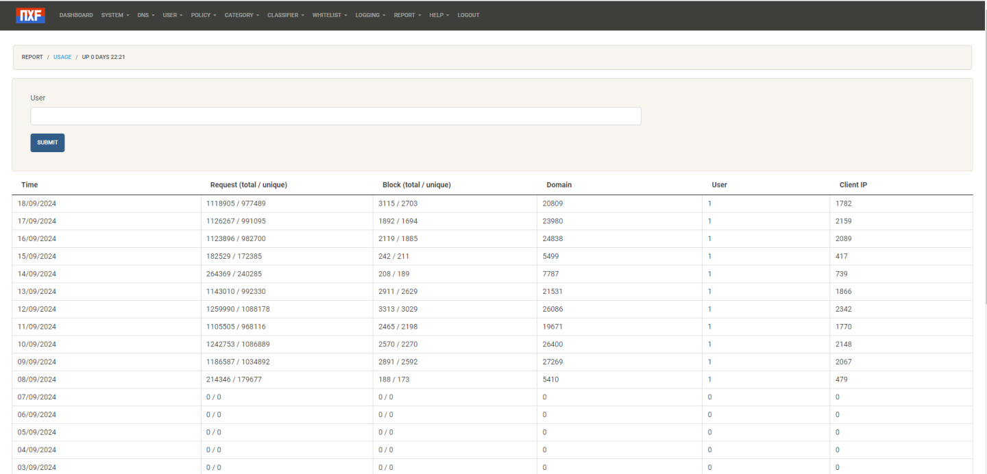This screenshot has width=987, height=474.
Task: Select domain count 7787
Action: 550,274
